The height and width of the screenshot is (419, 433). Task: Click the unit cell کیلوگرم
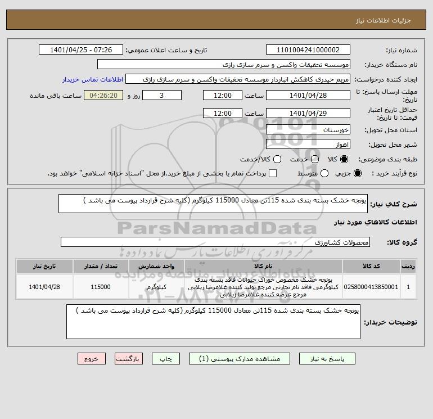click(156, 287)
